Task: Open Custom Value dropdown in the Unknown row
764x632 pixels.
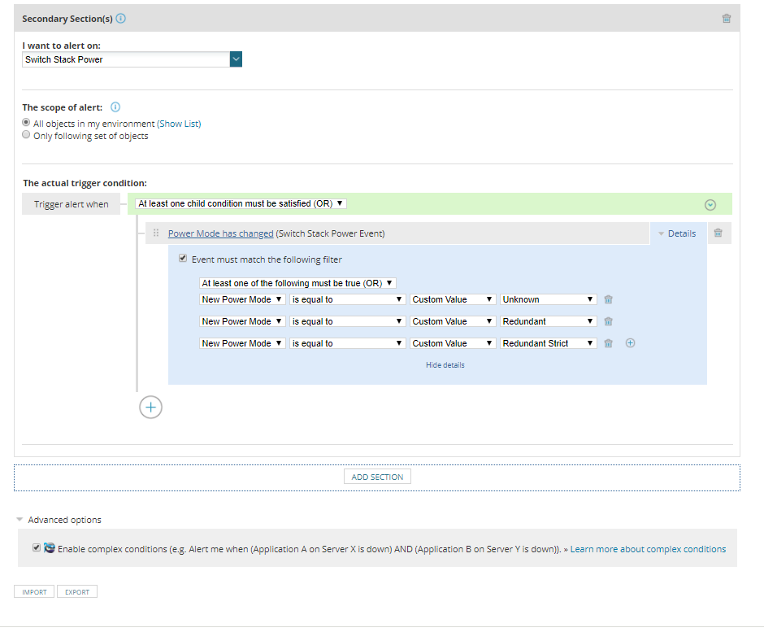Action: click(453, 299)
